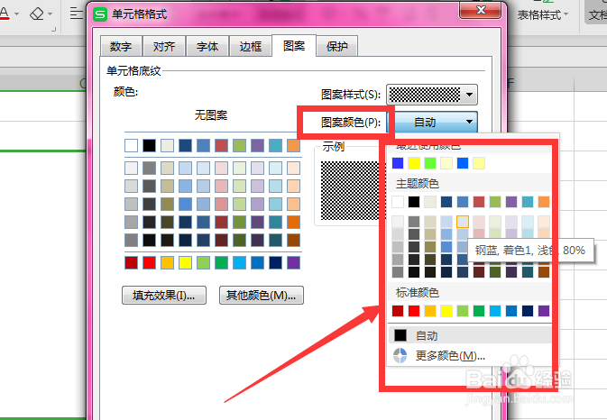Open the 图案样式 dropdown
Image resolution: width=607 pixels, height=420 pixels.
432,95
